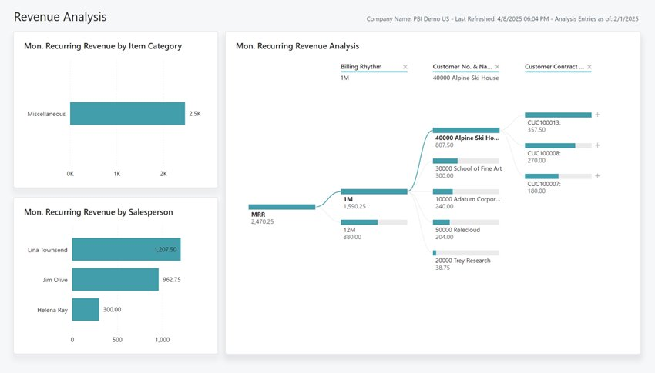This screenshot has height=373, width=655.
Task: Expand CUC100013 node with its plus icon
Action: 598,115
